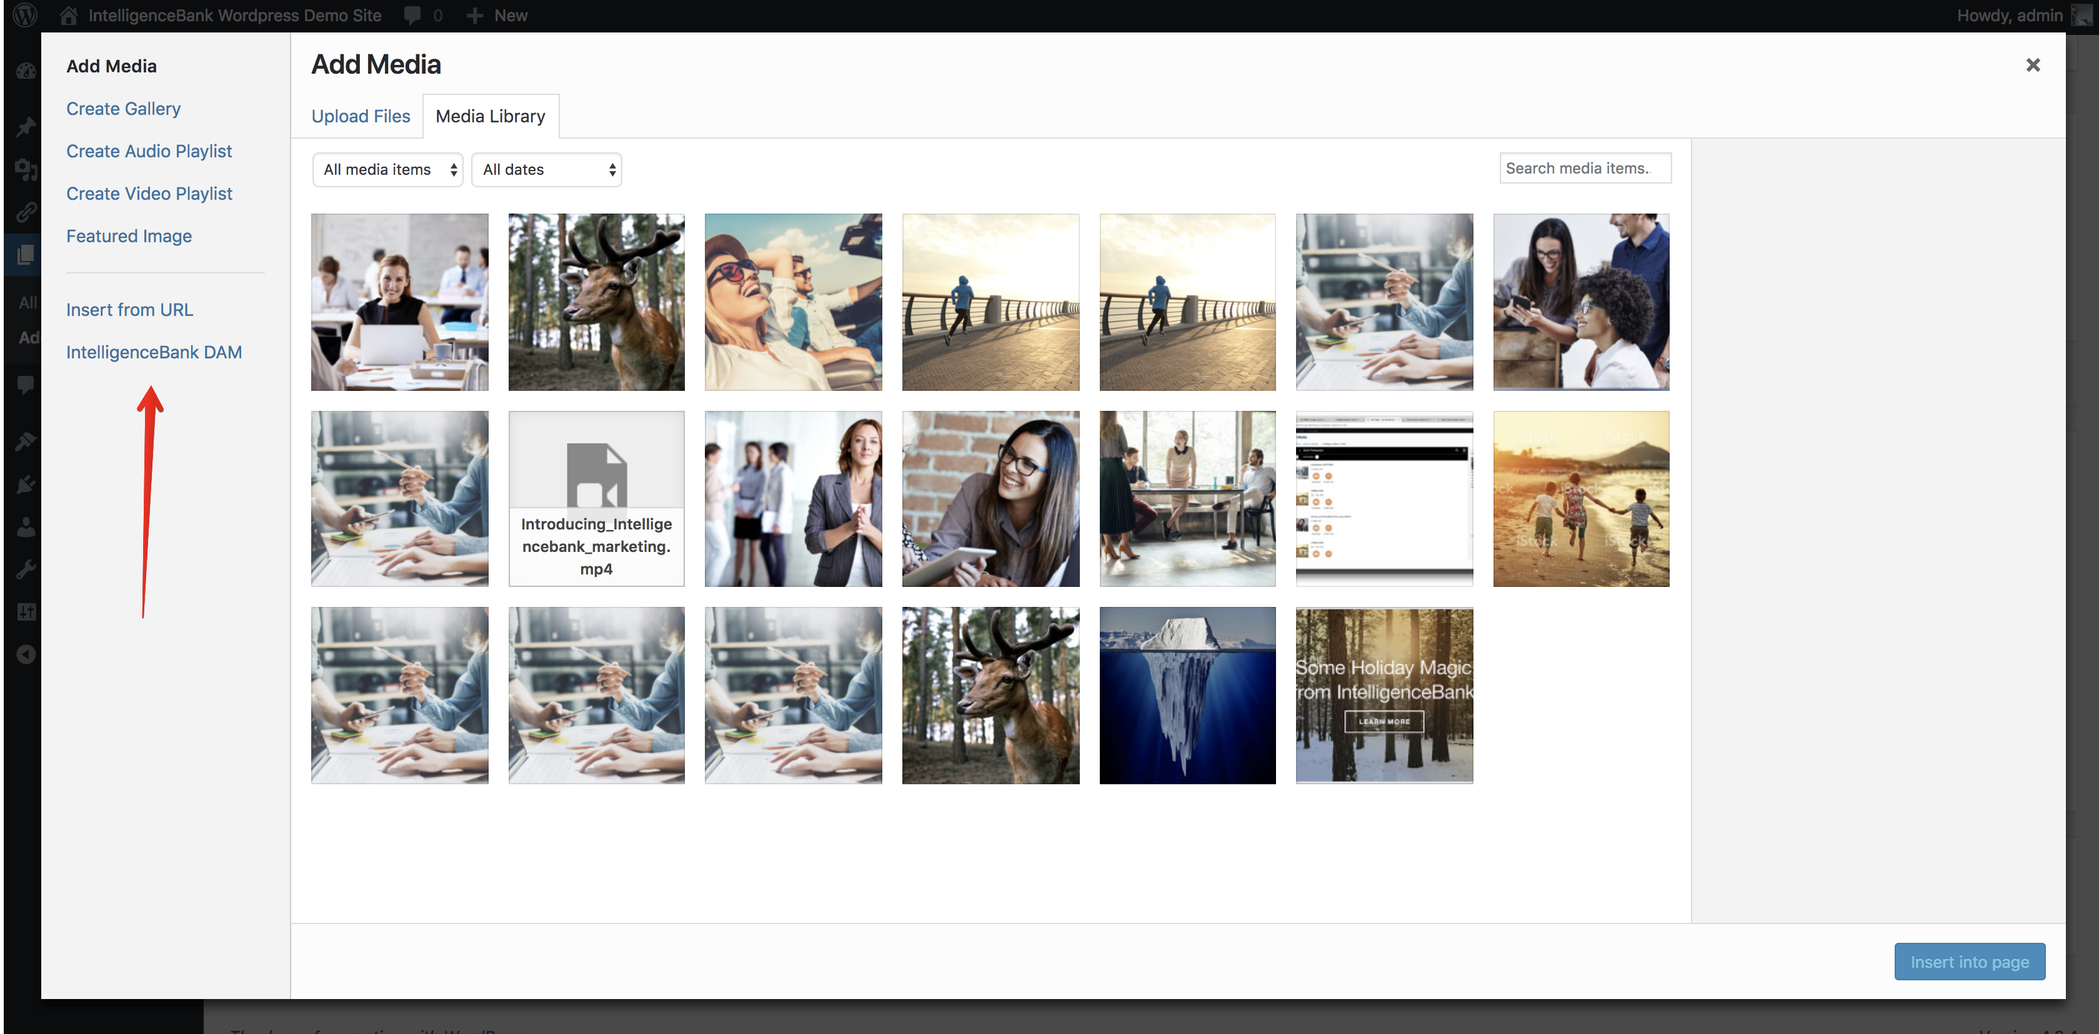Screen dimensions: 2099x1034
Task: Expand the All dates filter dropdown
Action: click(x=546, y=169)
